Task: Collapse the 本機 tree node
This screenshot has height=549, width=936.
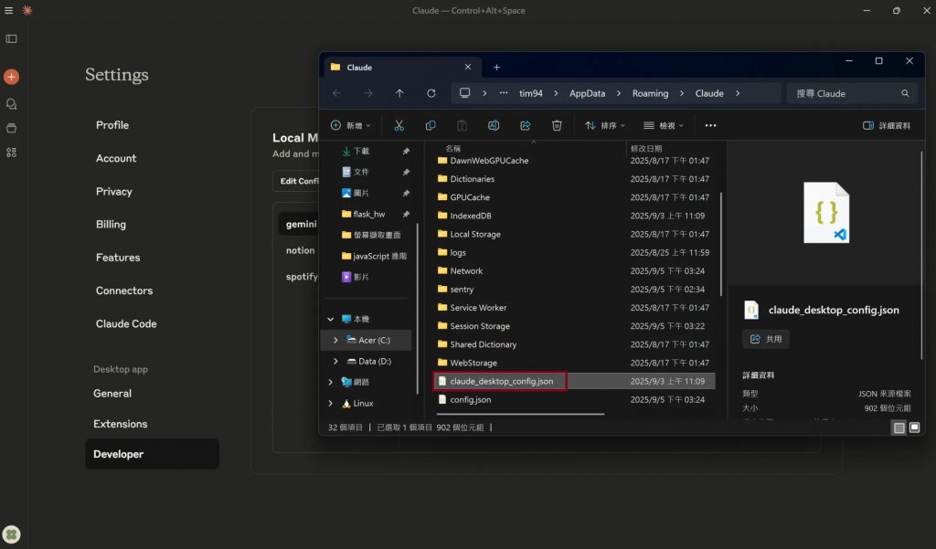Action: tap(331, 319)
